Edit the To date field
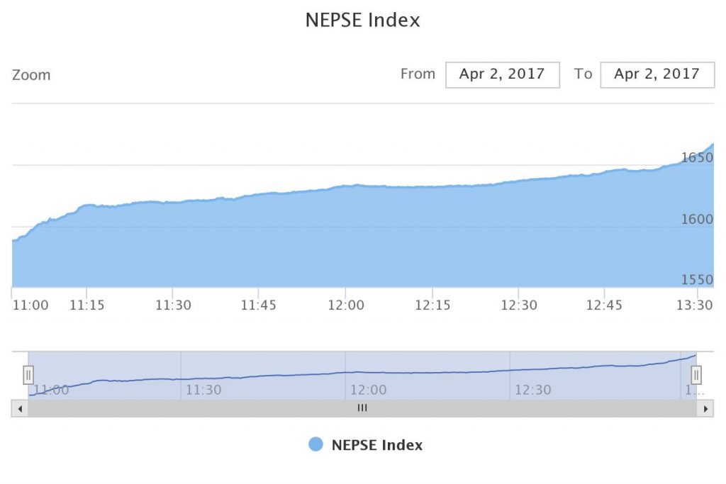Viewport: 726px width, 484px height. pos(657,74)
